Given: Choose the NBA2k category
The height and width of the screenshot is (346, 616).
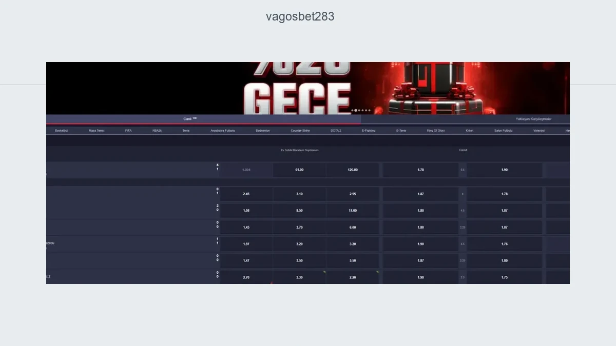Looking at the screenshot, I should [157, 131].
